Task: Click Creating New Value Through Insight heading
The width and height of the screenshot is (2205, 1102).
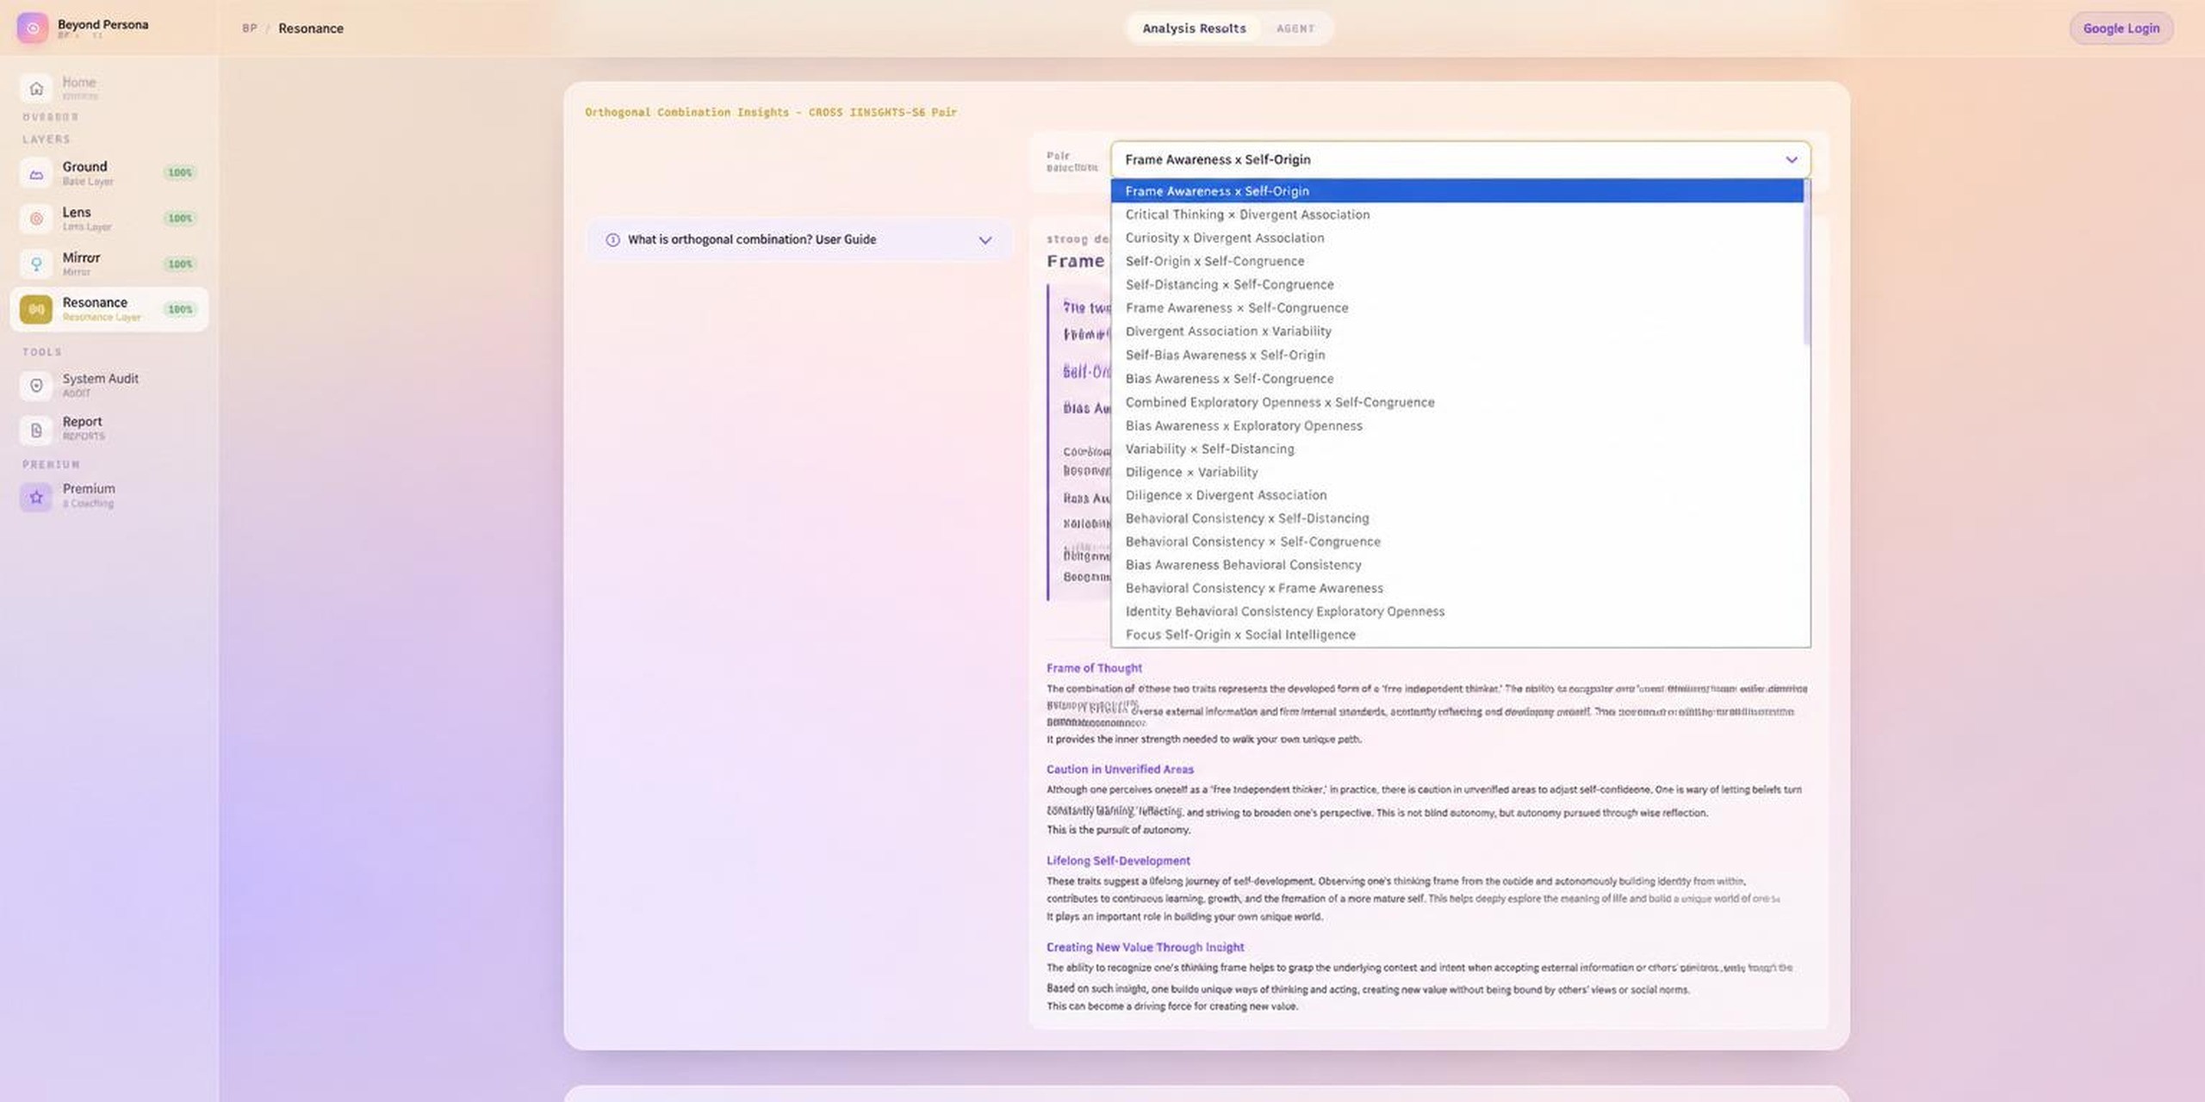Action: tap(1145, 947)
